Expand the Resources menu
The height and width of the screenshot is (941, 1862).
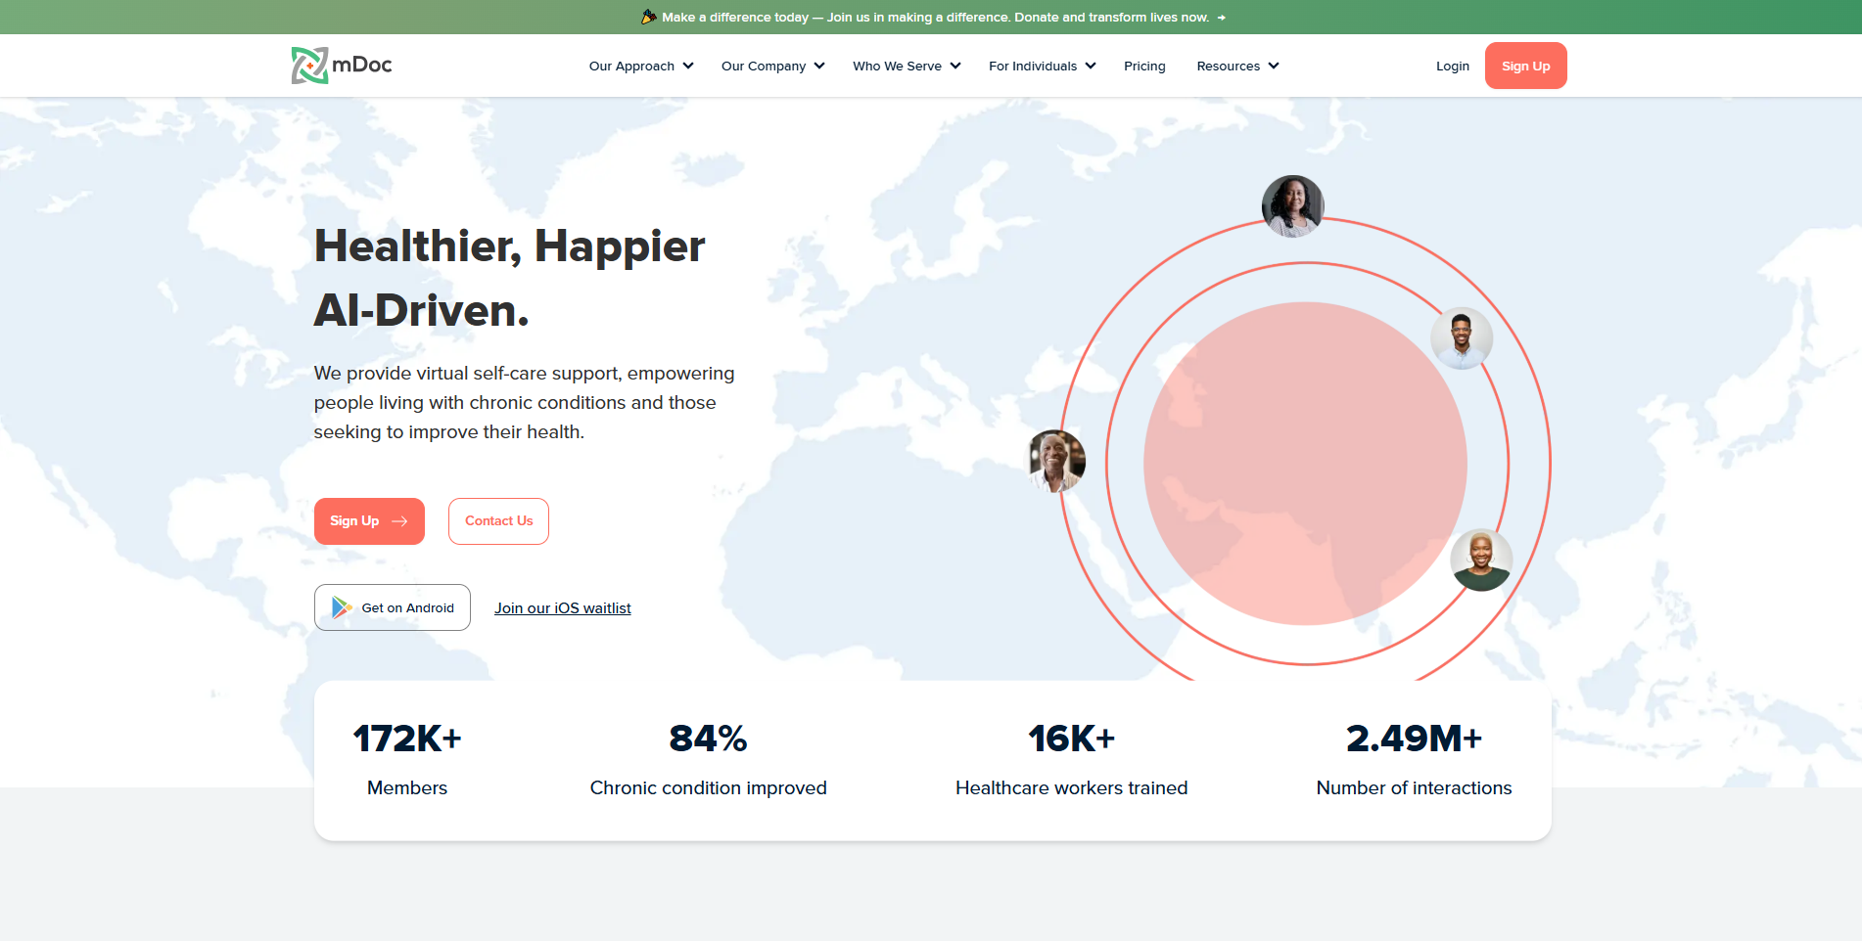(1236, 67)
